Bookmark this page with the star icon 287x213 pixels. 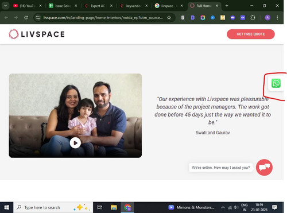[169, 18]
